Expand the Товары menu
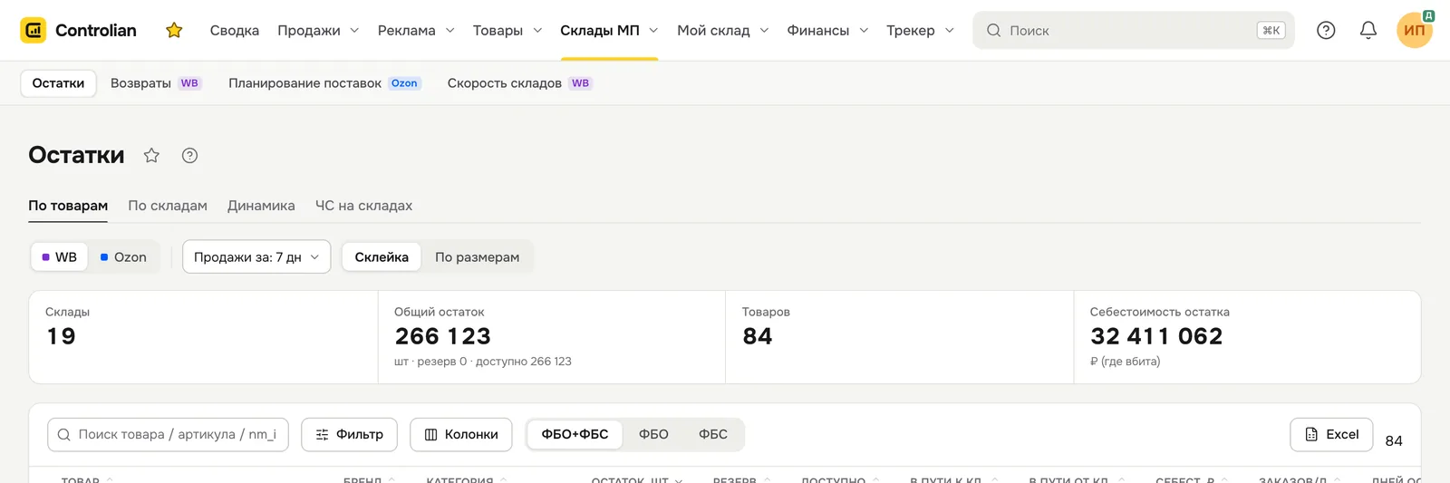The image size is (1450, 483). click(507, 30)
